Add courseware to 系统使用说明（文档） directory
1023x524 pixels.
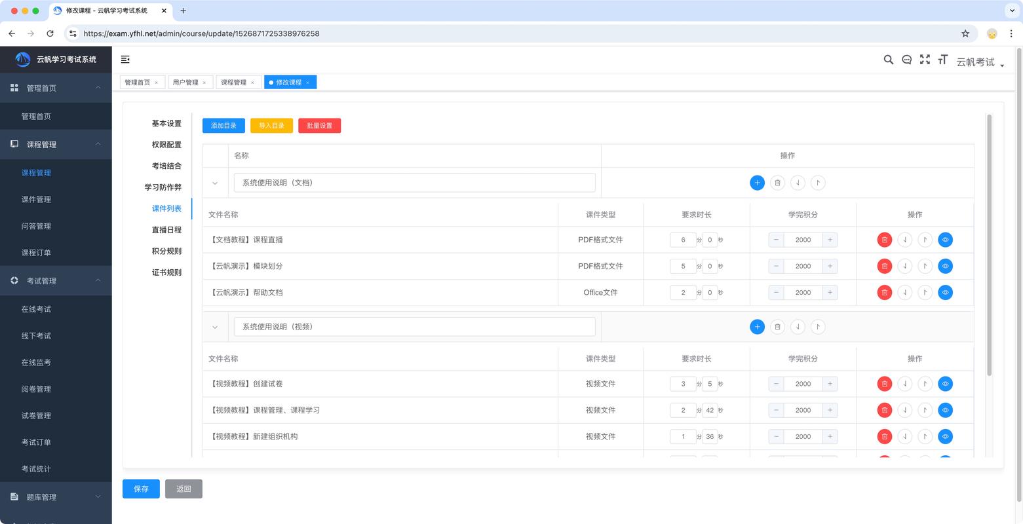click(757, 183)
